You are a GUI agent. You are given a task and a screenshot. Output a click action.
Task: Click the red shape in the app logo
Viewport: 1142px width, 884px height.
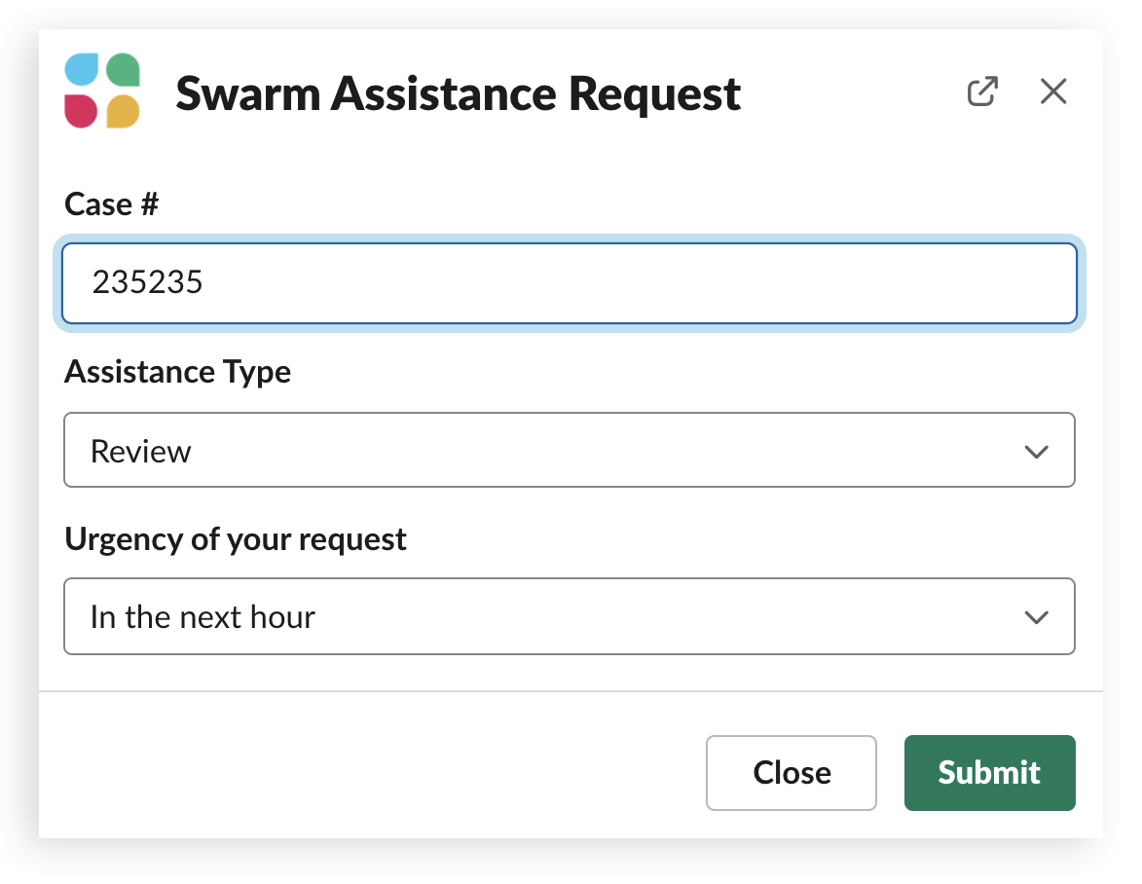pos(81,112)
